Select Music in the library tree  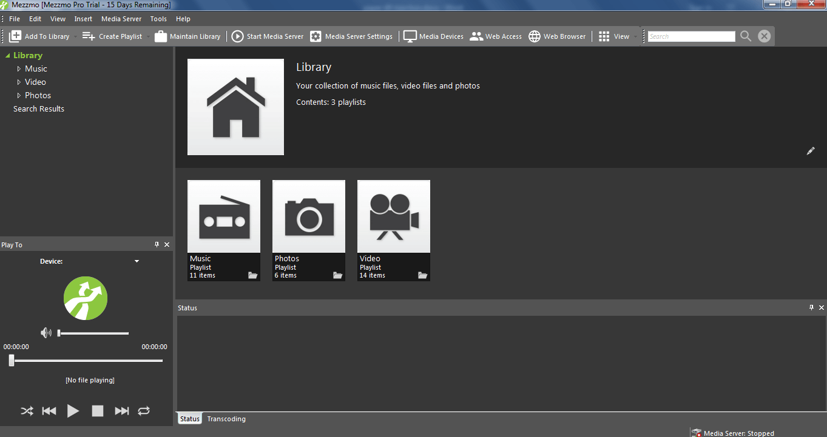pyautogui.click(x=36, y=69)
